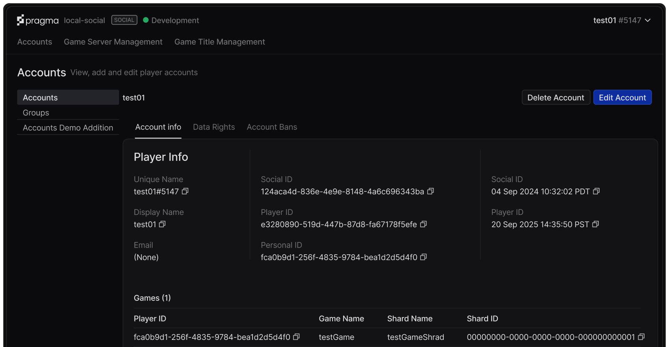Image resolution: width=669 pixels, height=347 pixels.
Task: Select Groups in the left sidebar
Action: [x=36, y=113]
